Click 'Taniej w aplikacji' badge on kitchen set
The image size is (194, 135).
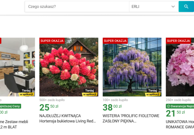(x=26, y=93)
